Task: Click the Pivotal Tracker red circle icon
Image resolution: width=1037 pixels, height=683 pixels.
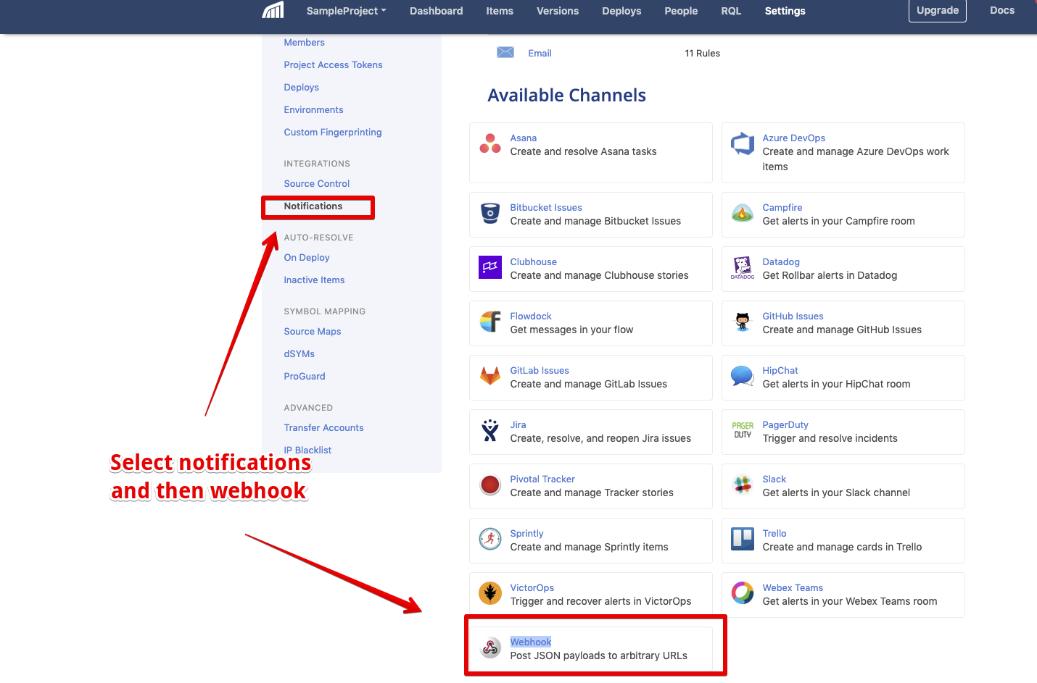Action: tap(490, 485)
